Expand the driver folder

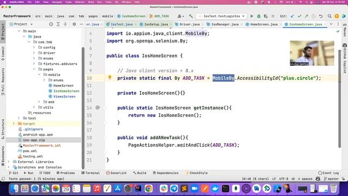tap(34, 53)
